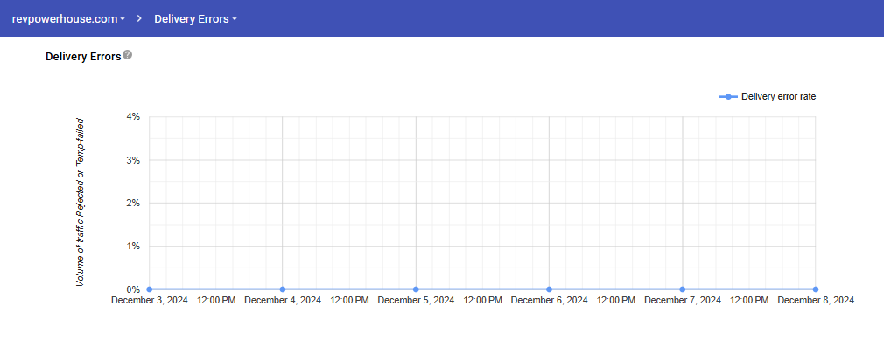Select the December 6, 2024 data point
The image size is (884, 355).
pyautogui.click(x=549, y=289)
